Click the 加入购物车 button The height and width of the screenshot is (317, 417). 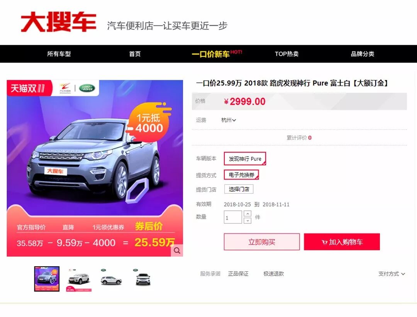[342, 242]
